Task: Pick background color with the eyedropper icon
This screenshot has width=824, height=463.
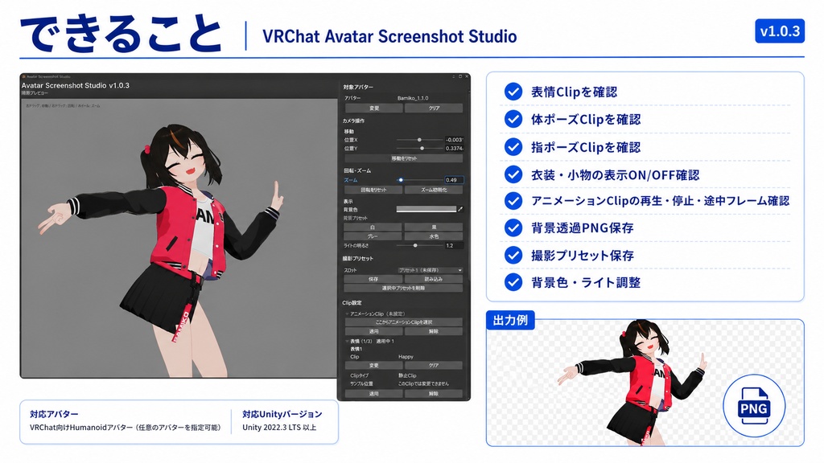Action: (460, 209)
